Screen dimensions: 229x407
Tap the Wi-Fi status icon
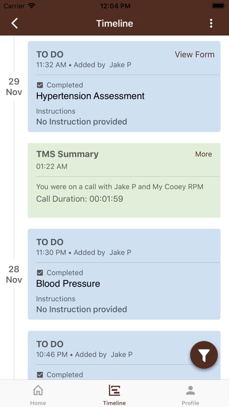pyautogui.click(x=32, y=6)
